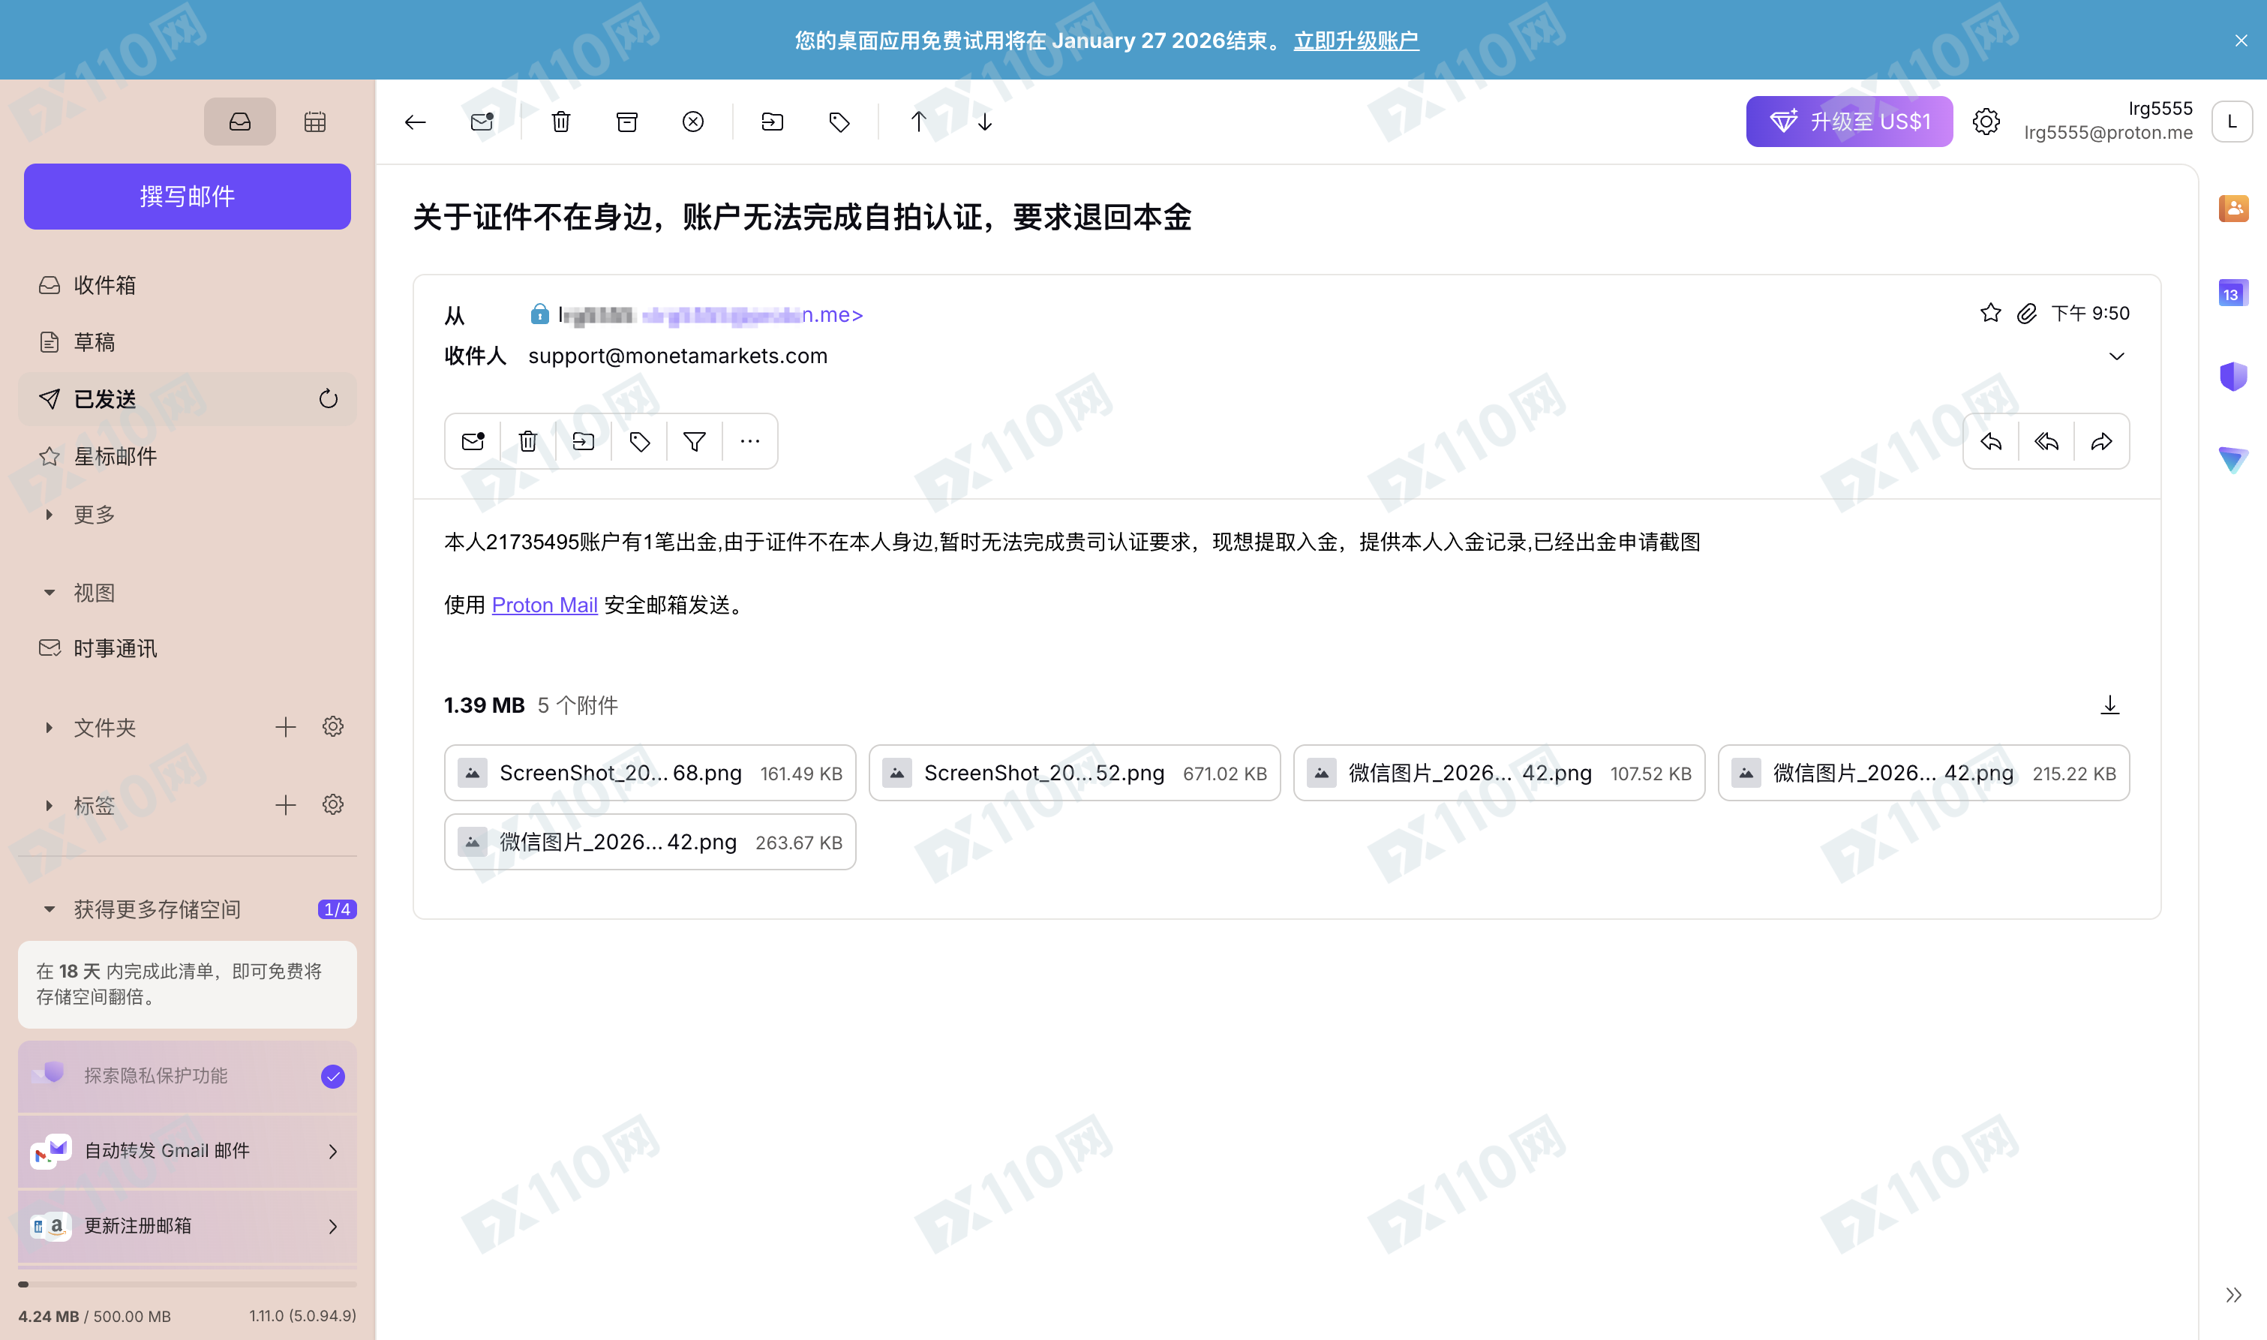Switch to the calendar app icon
The width and height of the screenshot is (2267, 1340).
pos(315,122)
